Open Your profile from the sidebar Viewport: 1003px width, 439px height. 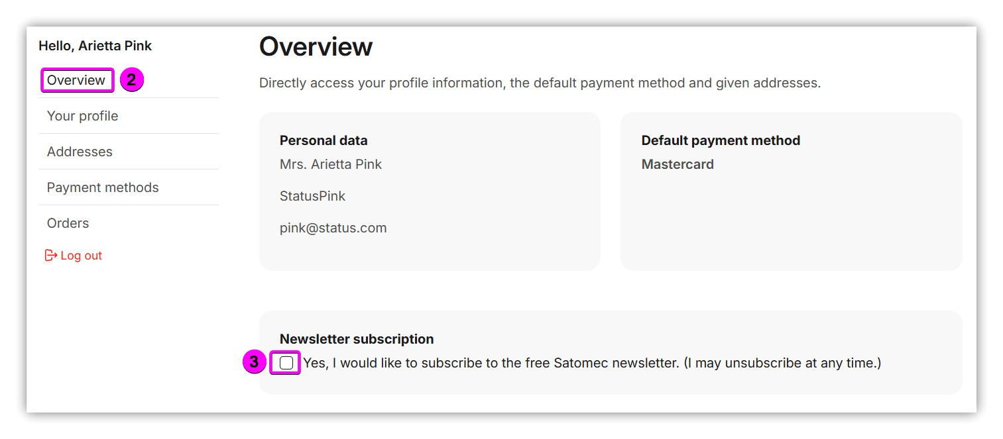coord(82,116)
